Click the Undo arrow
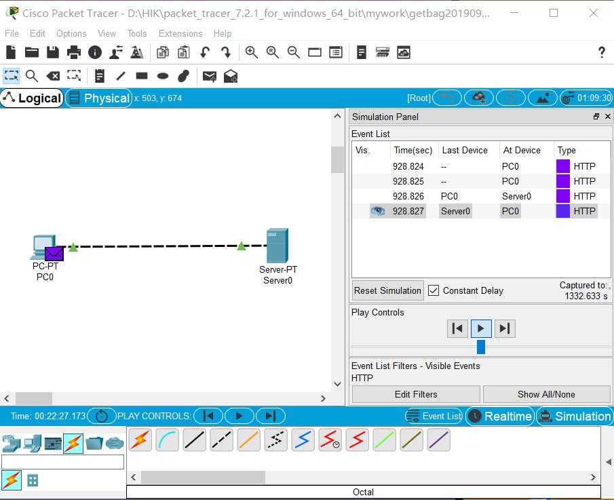 pos(205,52)
